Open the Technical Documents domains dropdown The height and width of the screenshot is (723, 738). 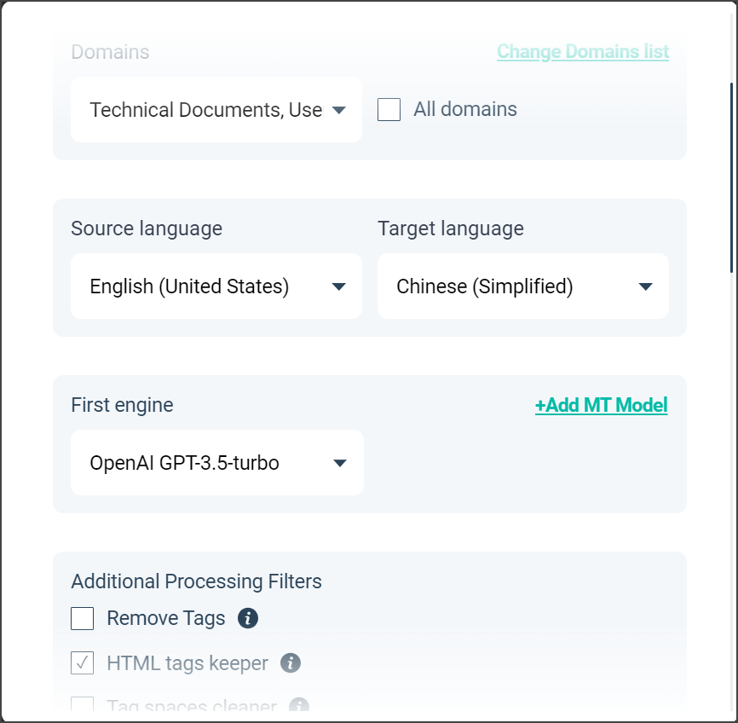click(205, 110)
